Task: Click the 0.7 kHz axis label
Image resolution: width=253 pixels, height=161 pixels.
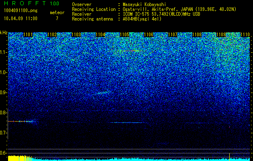Action: [x=3, y=133]
